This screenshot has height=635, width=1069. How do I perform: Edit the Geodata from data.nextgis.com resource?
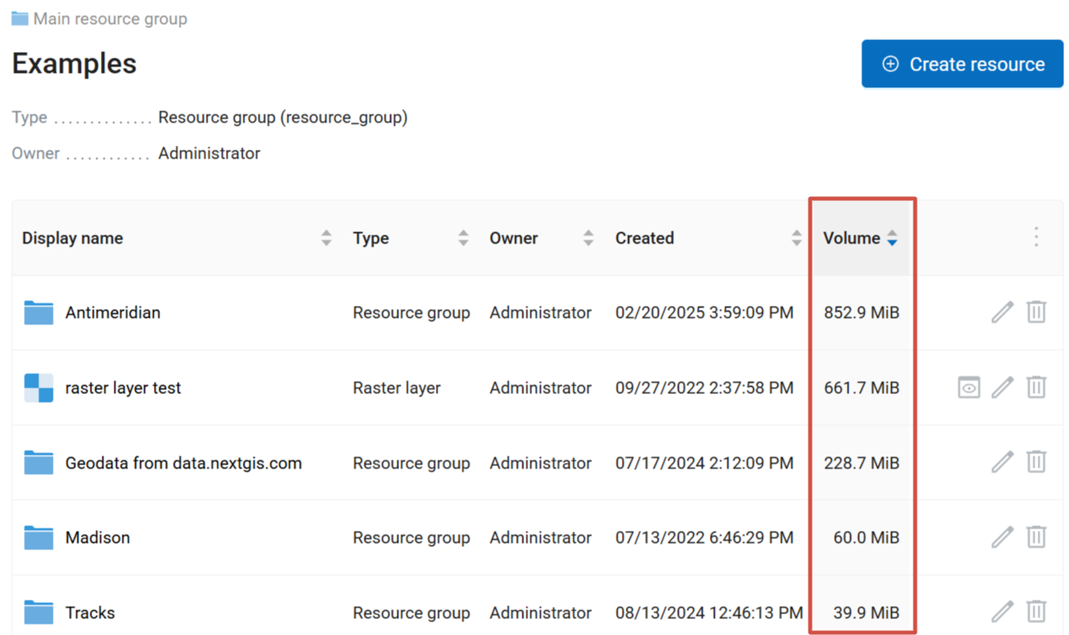[1002, 462]
